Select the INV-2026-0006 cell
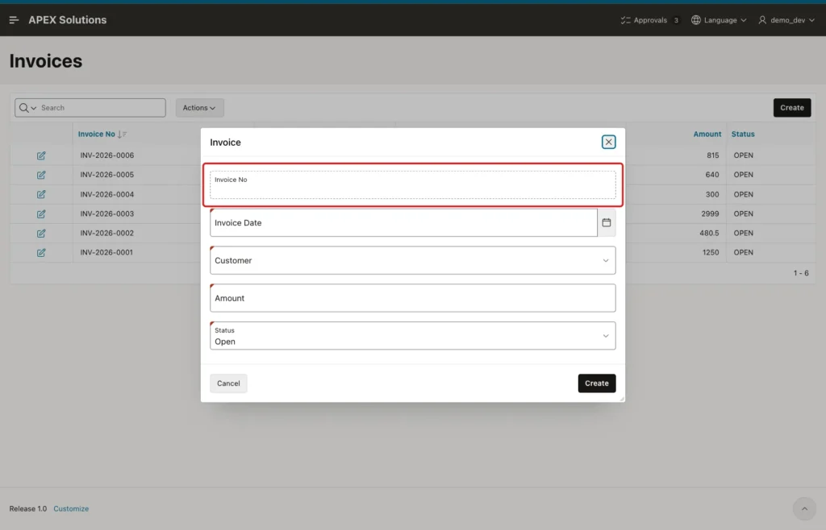The height and width of the screenshot is (530, 826). (x=107, y=155)
